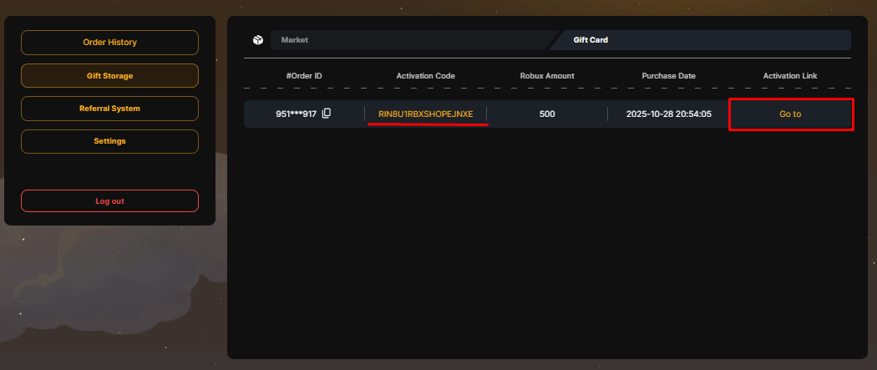Screen dimensions: 877x370
Task: Click the 500 Robux amount value
Action: [x=547, y=114]
